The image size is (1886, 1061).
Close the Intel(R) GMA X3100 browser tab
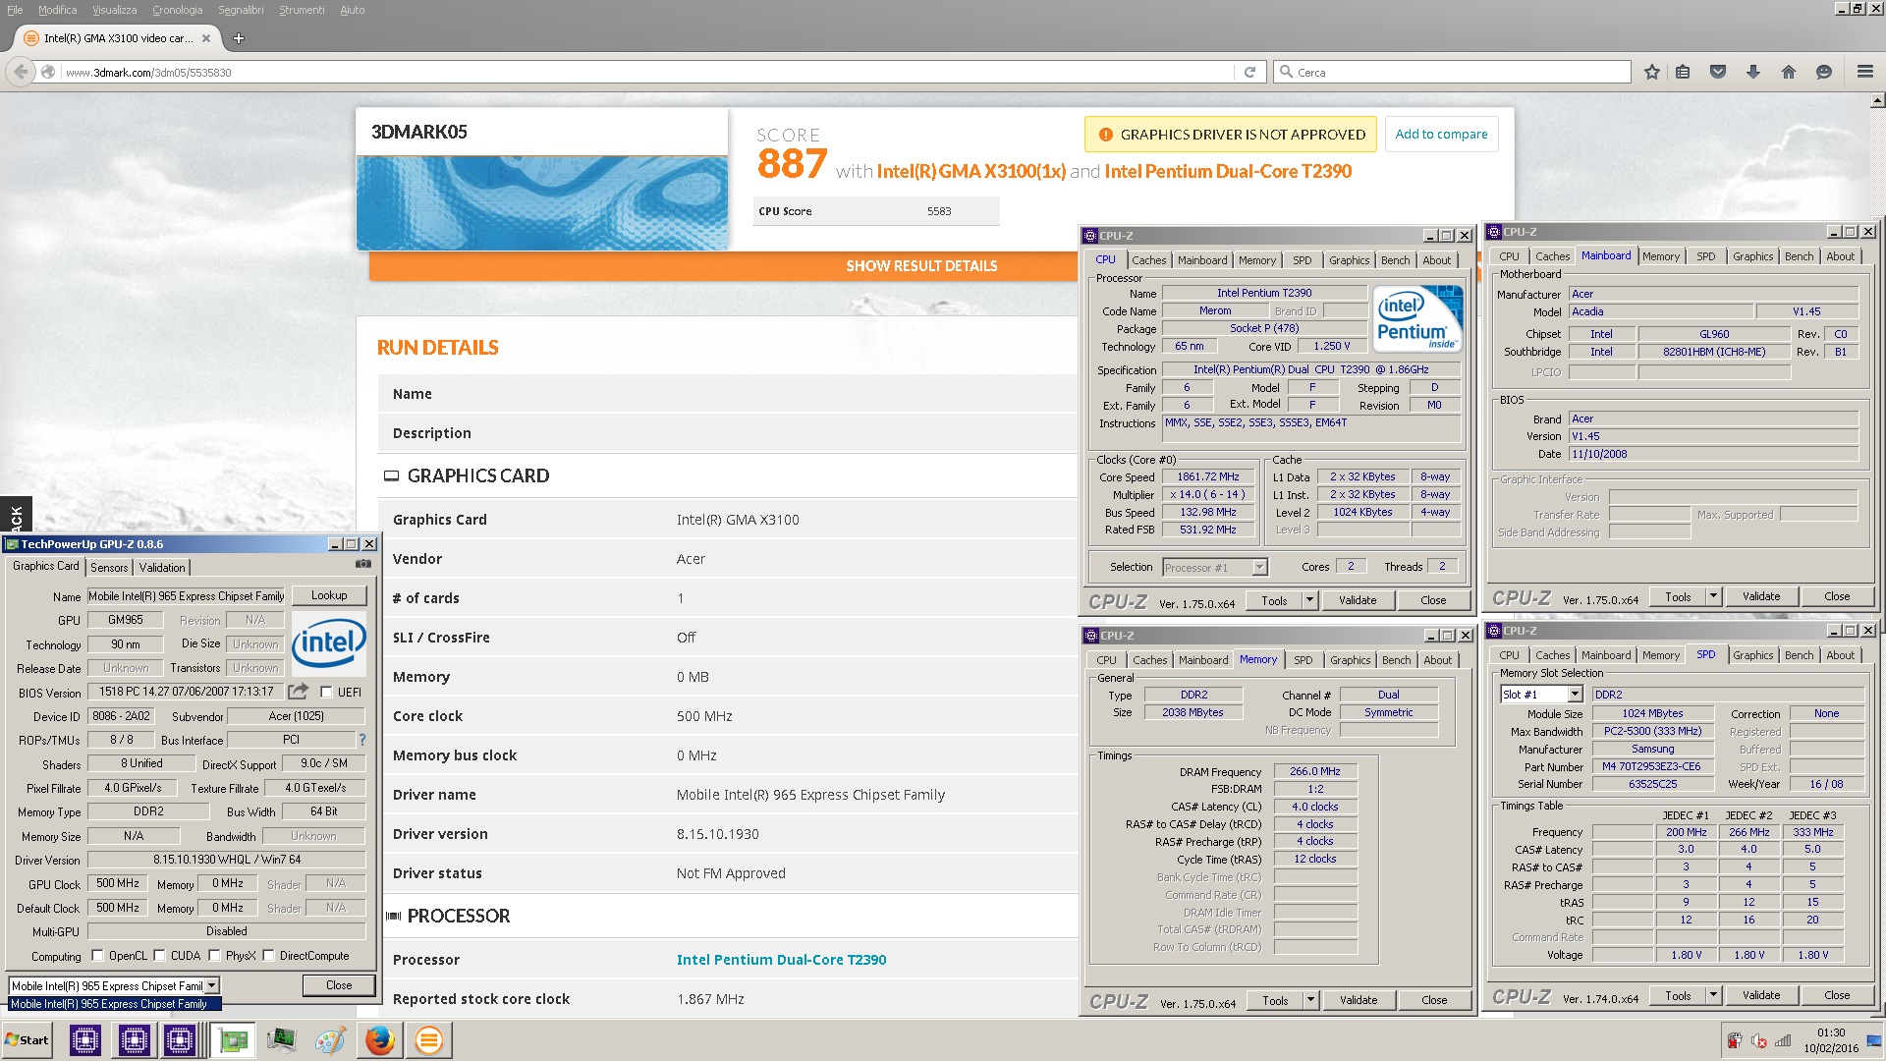click(x=206, y=38)
